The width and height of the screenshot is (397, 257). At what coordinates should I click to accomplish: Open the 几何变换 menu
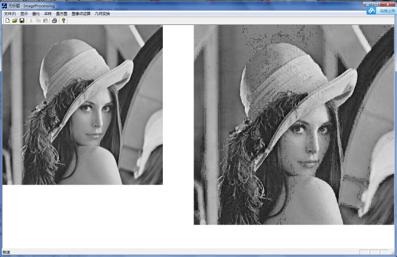(x=102, y=14)
